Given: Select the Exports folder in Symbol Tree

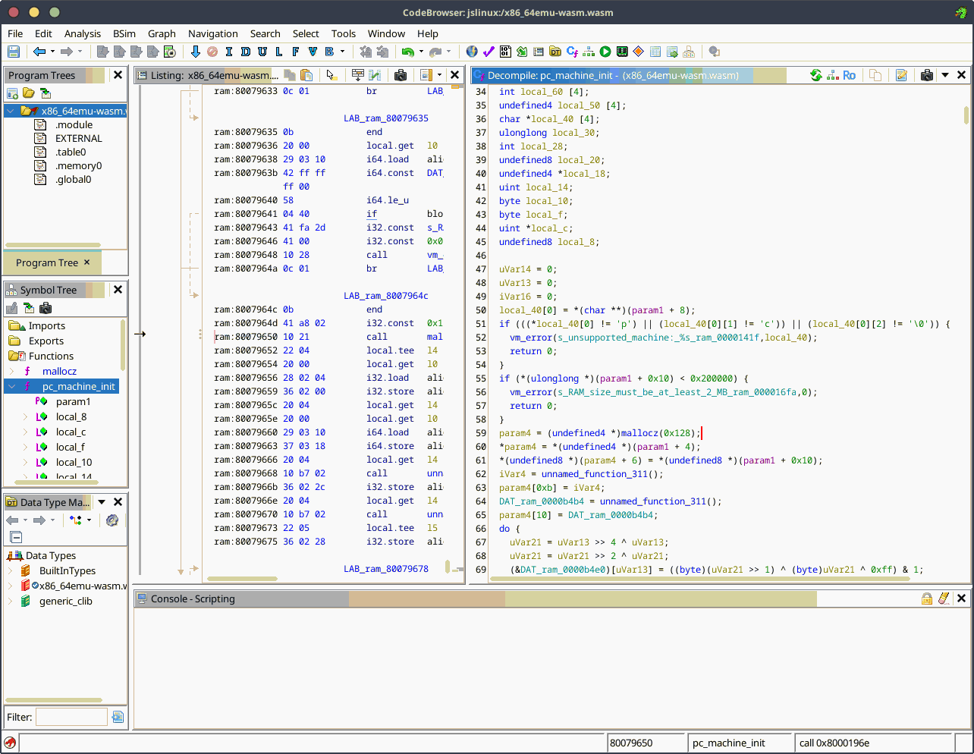Looking at the screenshot, I should point(46,341).
